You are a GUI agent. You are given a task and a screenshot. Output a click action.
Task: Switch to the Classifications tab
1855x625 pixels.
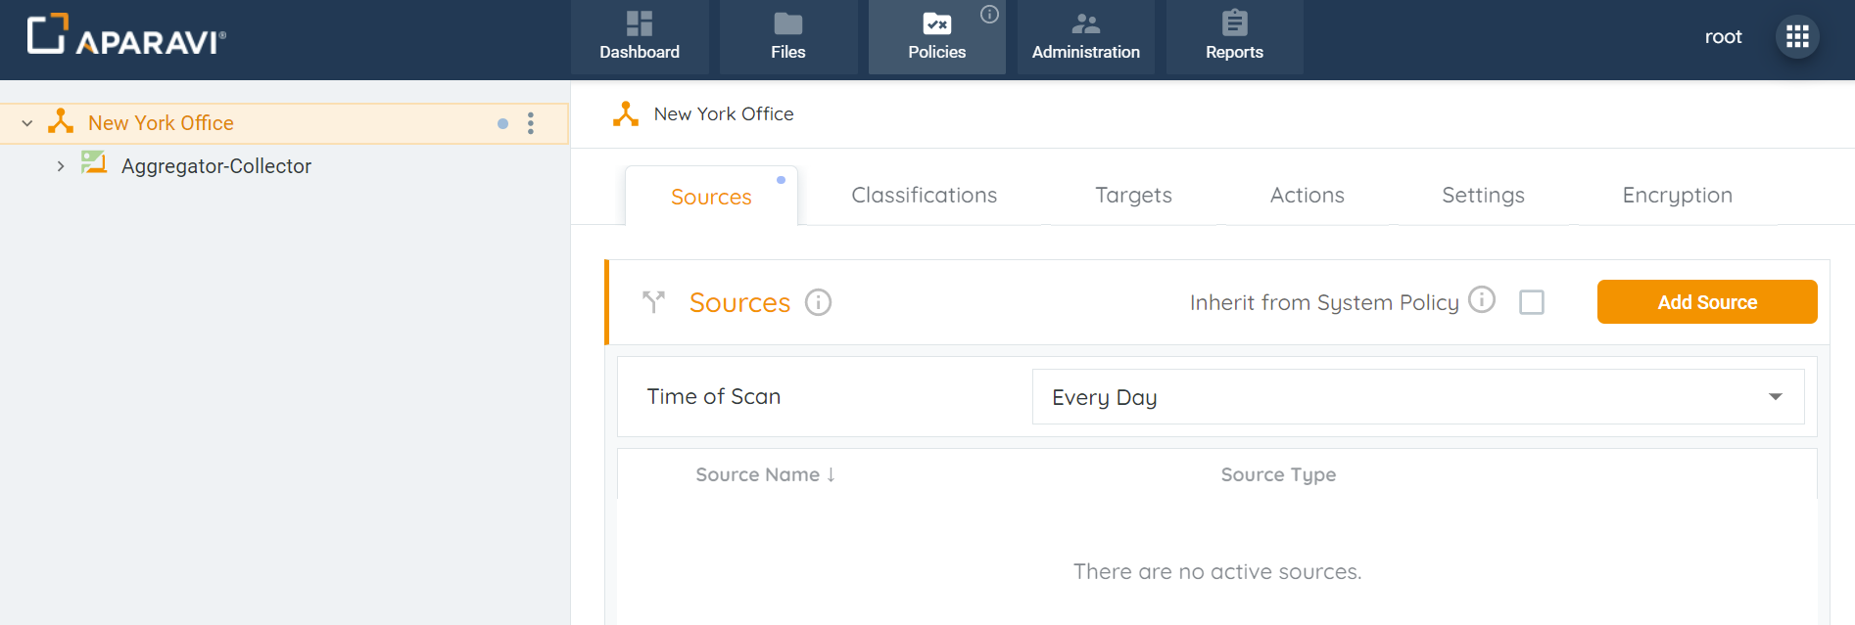coord(924,196)
